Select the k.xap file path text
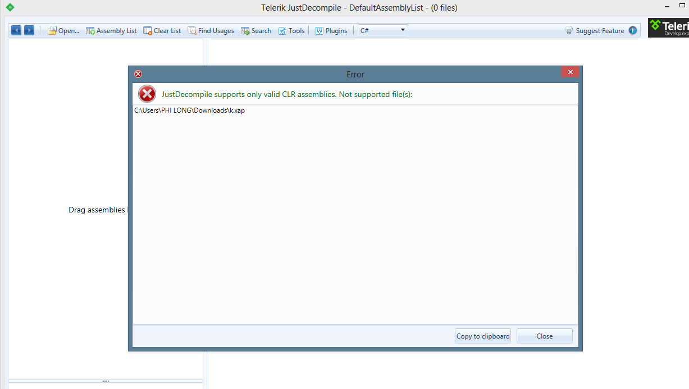 [189, 110]
